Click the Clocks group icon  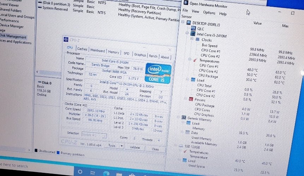[197, 39]
